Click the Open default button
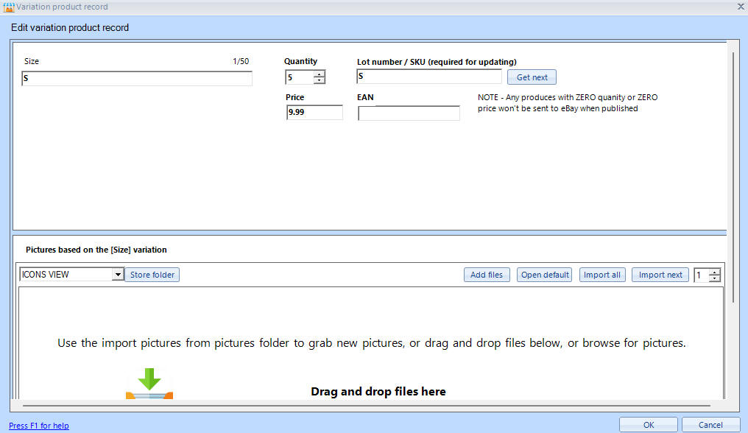748x433 pixels. (544, 275)
